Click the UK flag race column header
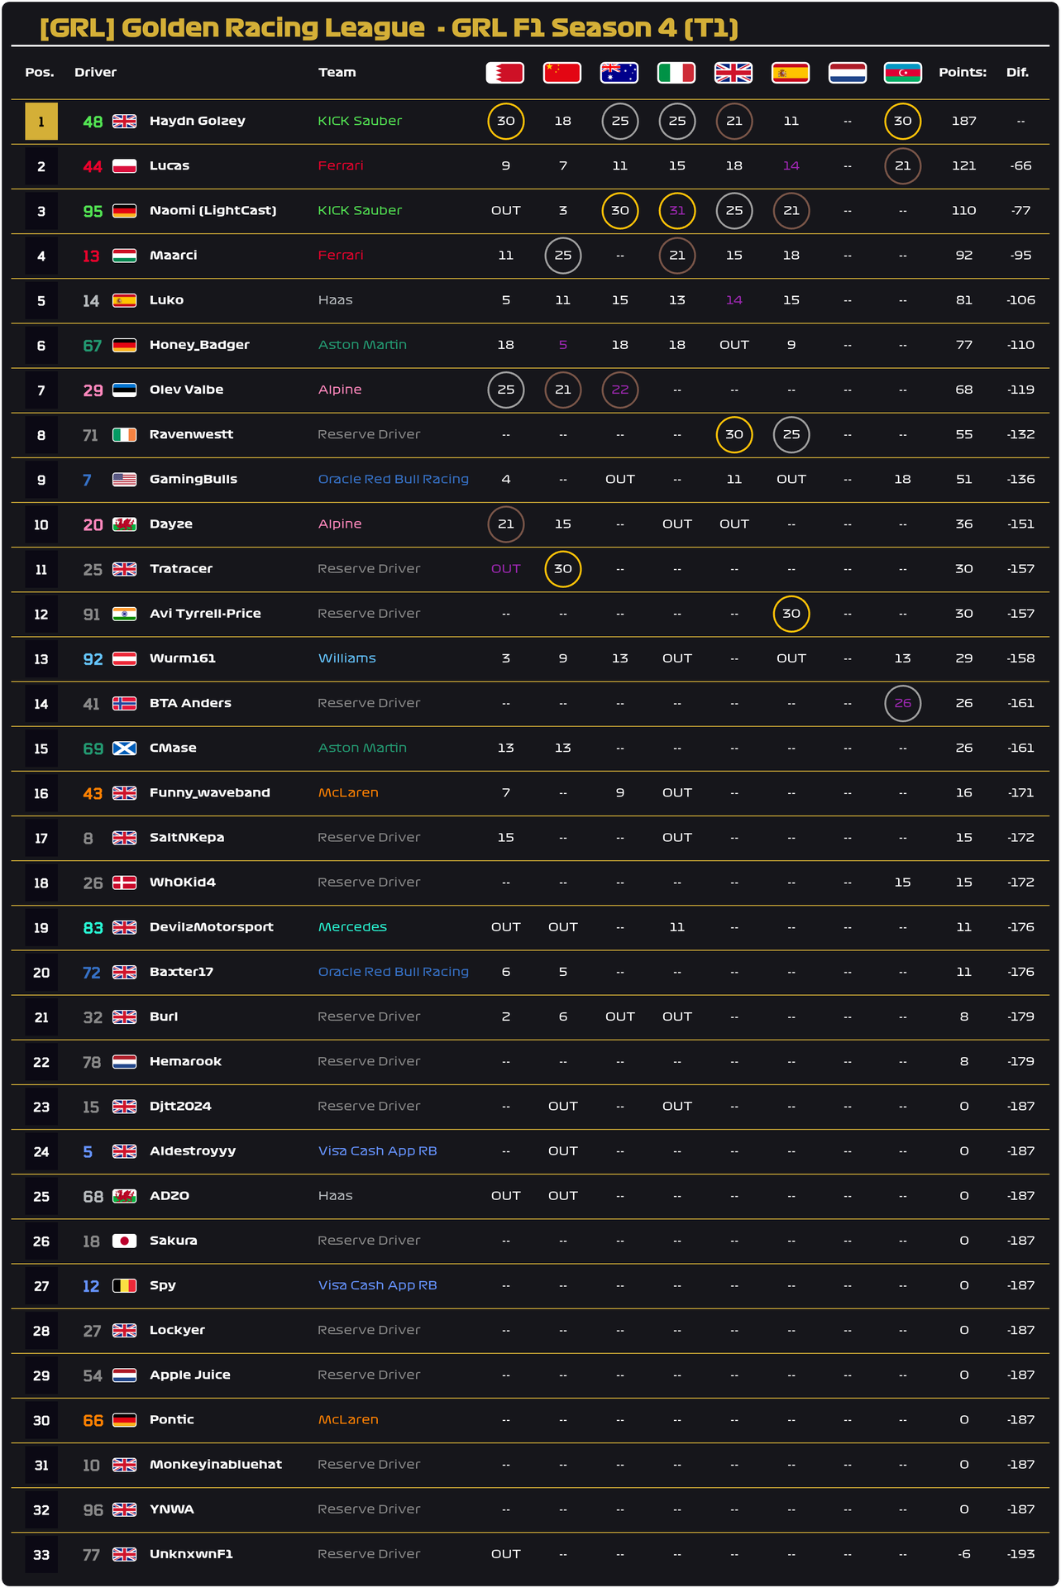Image resolution: width=1061 pixels, height=1588 pixels. point(734,73)
